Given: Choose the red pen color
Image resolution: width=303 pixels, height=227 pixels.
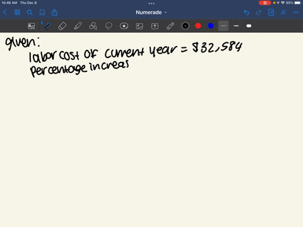Looking at the screenshot, I should 198,26.
